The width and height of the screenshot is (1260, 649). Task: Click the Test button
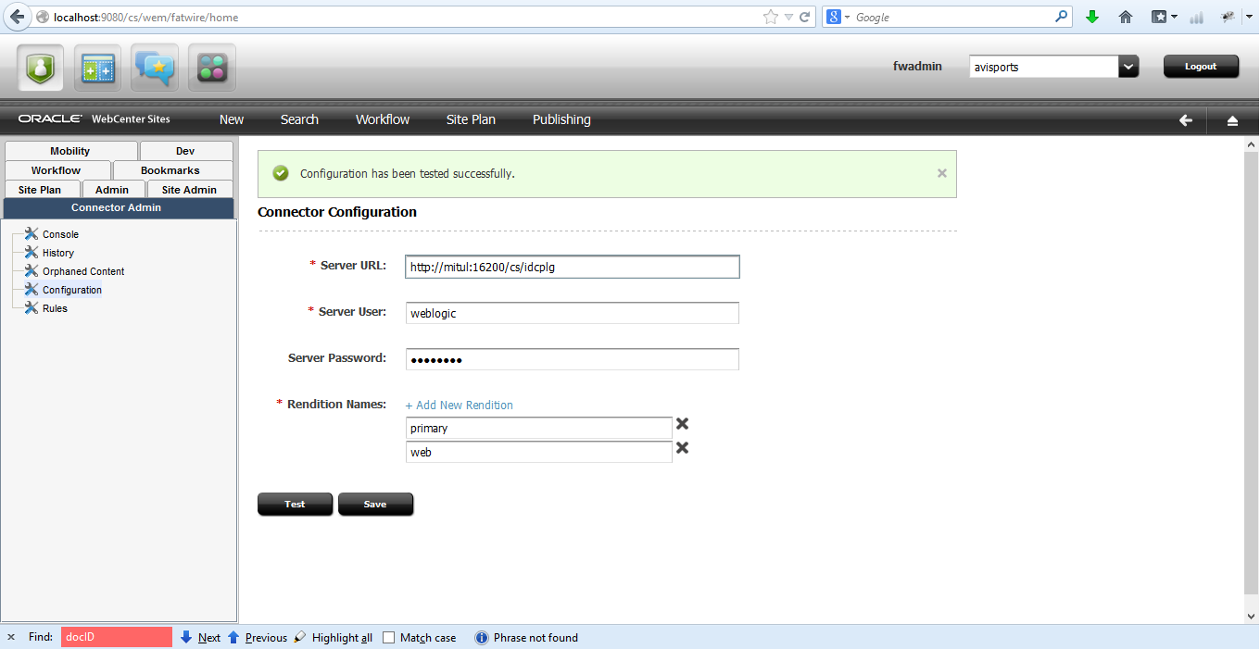tap(295, 504)
